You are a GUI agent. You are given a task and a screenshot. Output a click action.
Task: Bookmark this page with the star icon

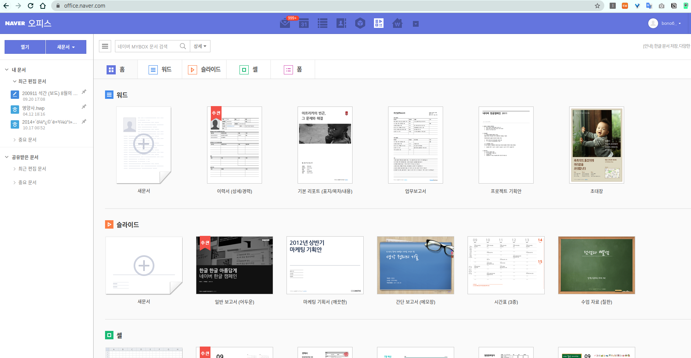pyautogui.click(x=597, y=6)
